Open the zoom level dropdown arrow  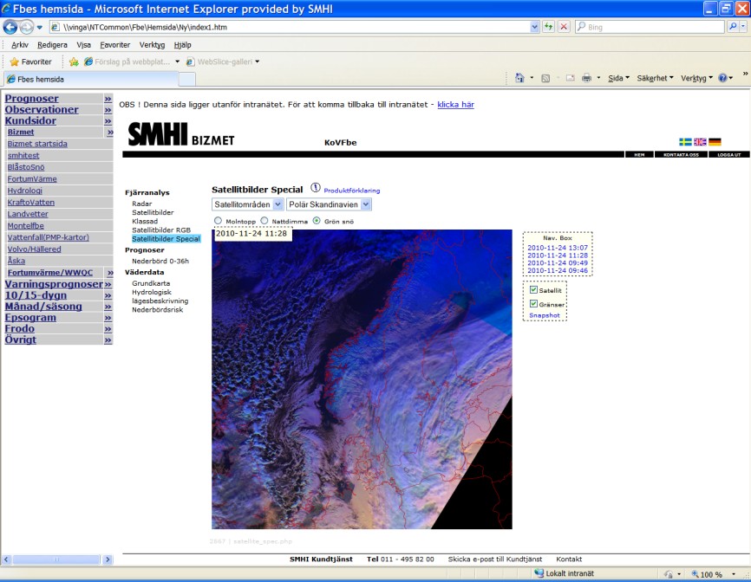pyautogui.click(x=734, y=574)
